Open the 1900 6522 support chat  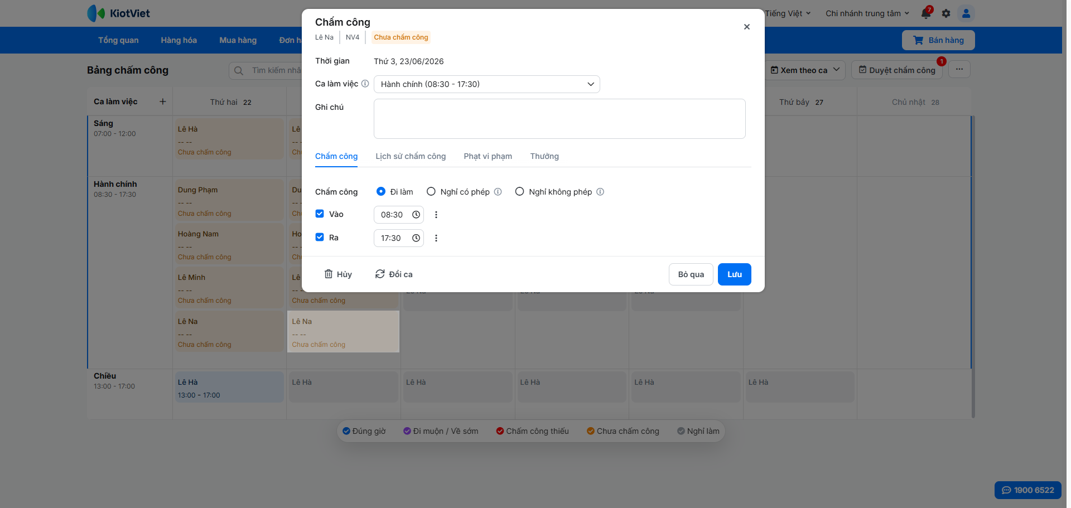(1028, 490)
